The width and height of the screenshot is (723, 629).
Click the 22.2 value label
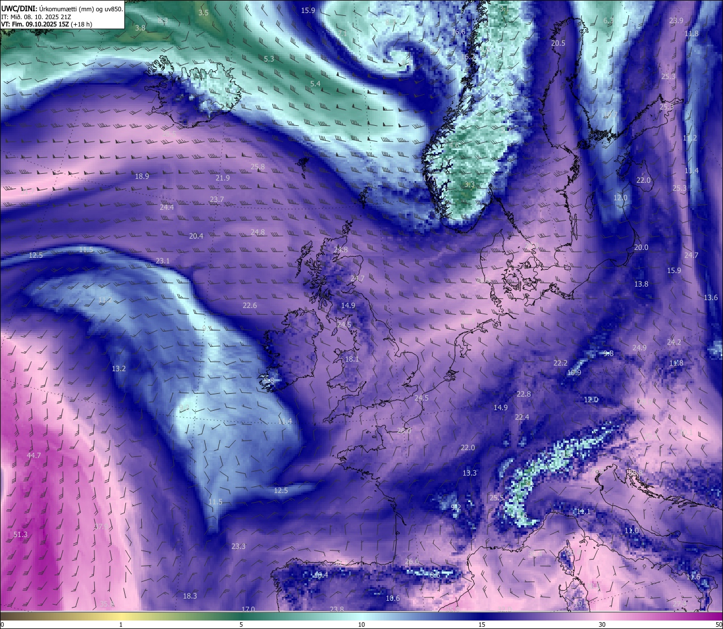coord(560,363)
